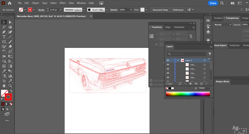Click the Layers panel filter icon
249x134 pixels.
click(210, 54)
